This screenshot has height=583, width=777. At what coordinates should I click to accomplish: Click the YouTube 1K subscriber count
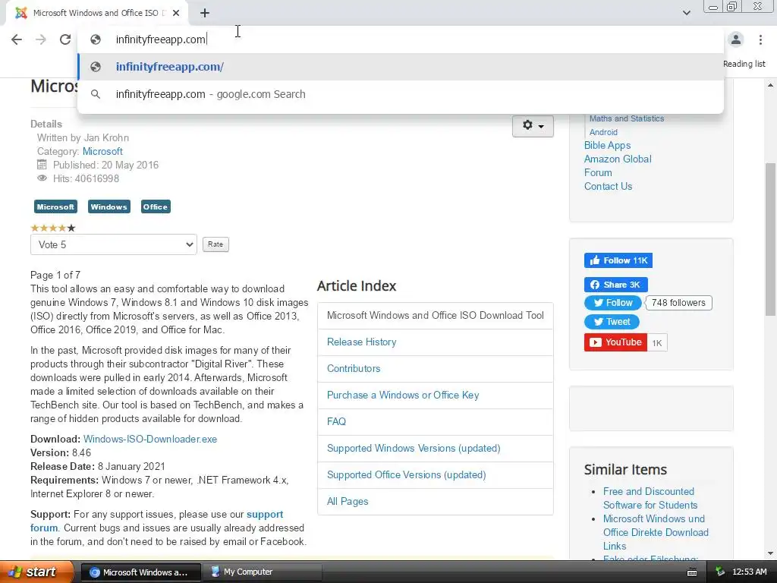click(x=657, y=343)
